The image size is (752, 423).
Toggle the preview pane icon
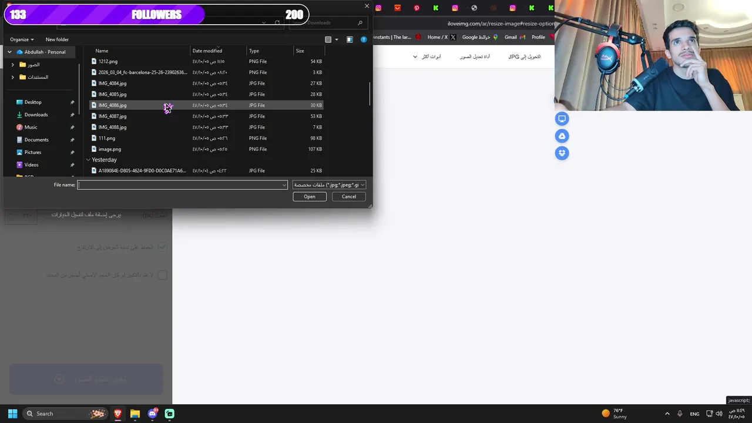click(x=350, y=39)
